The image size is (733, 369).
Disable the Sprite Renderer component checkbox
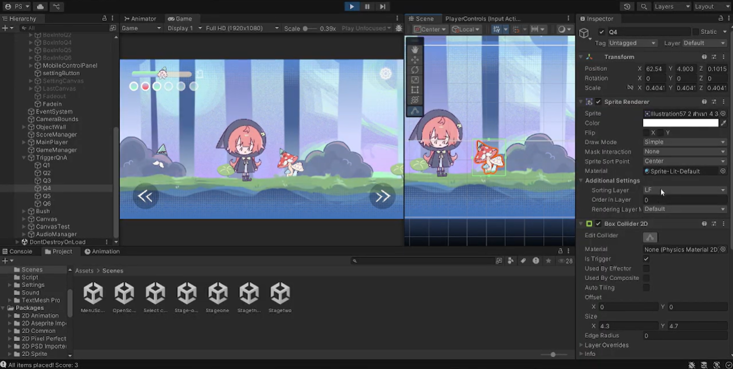point(598,102)
